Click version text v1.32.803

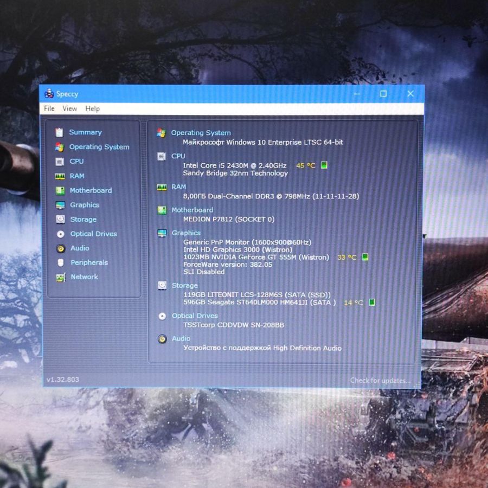(62, 380)
